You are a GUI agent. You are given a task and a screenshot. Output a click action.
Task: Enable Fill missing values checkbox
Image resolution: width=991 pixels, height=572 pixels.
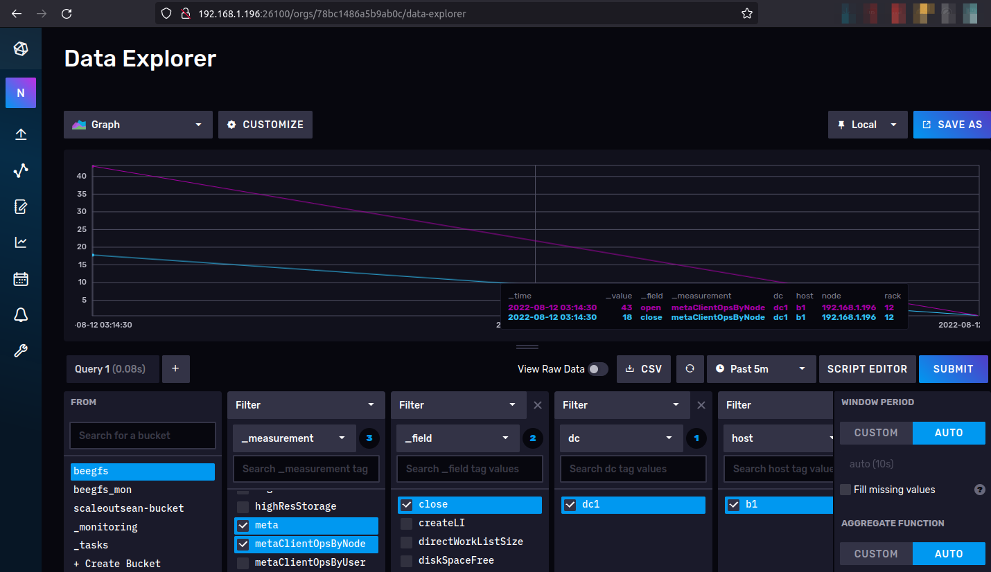pyautogui.click(x=845, y=490)
